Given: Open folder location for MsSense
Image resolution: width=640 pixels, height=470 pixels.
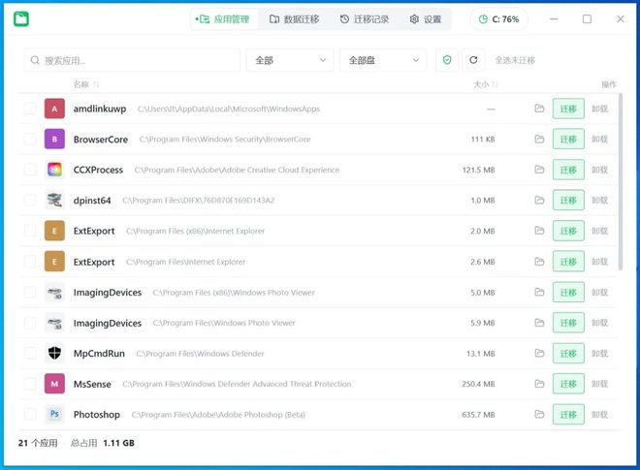Looking at the screenshot, I should click(539, 384).
